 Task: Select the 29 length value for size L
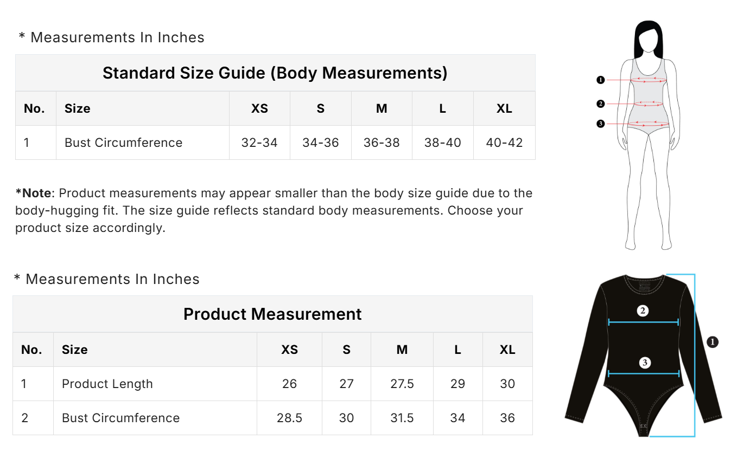pyautogui.click(x=457, y=384)
